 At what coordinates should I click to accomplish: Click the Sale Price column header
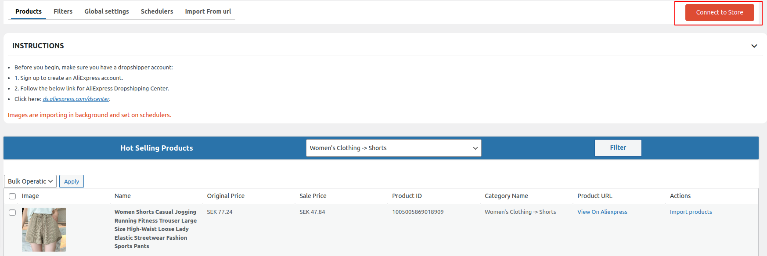[x=313, y=196]
